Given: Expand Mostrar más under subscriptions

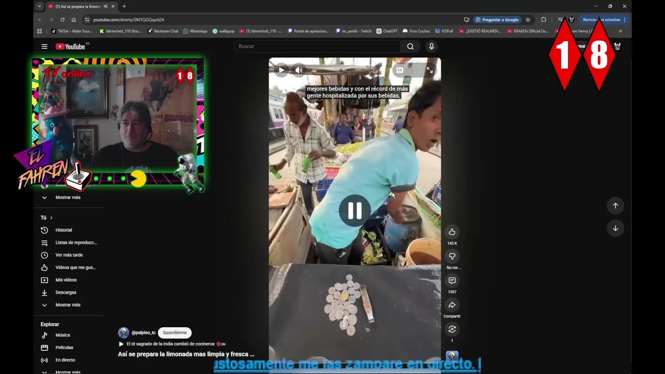Looking at the screenshot, I should [69, 197].
